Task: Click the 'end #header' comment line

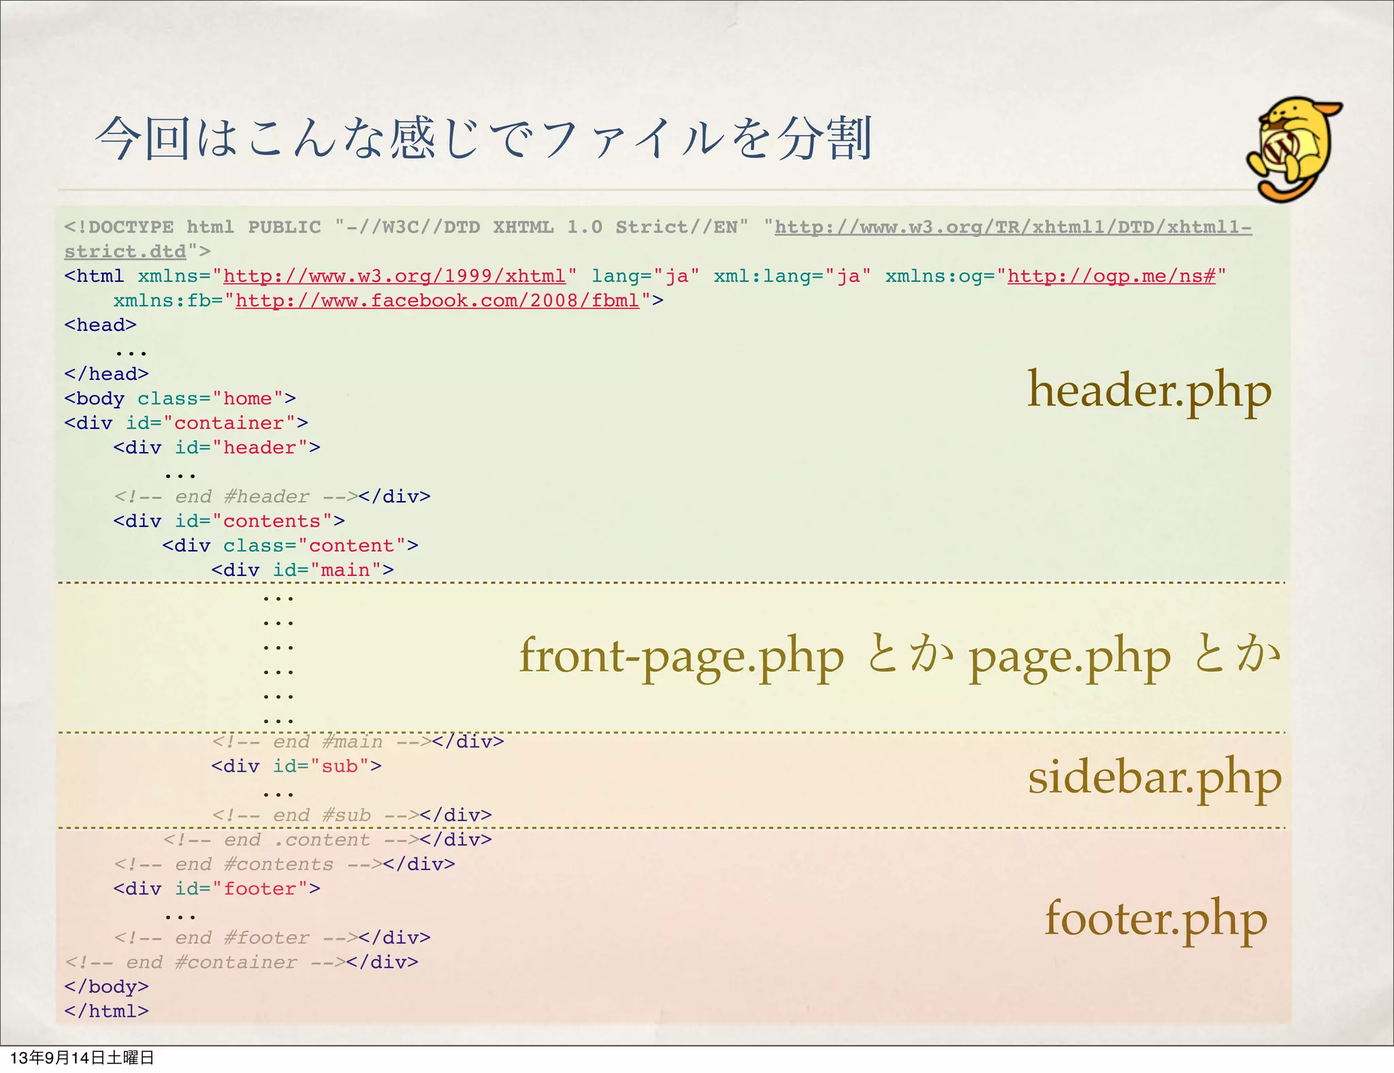Action: click(x=272, y=496)
